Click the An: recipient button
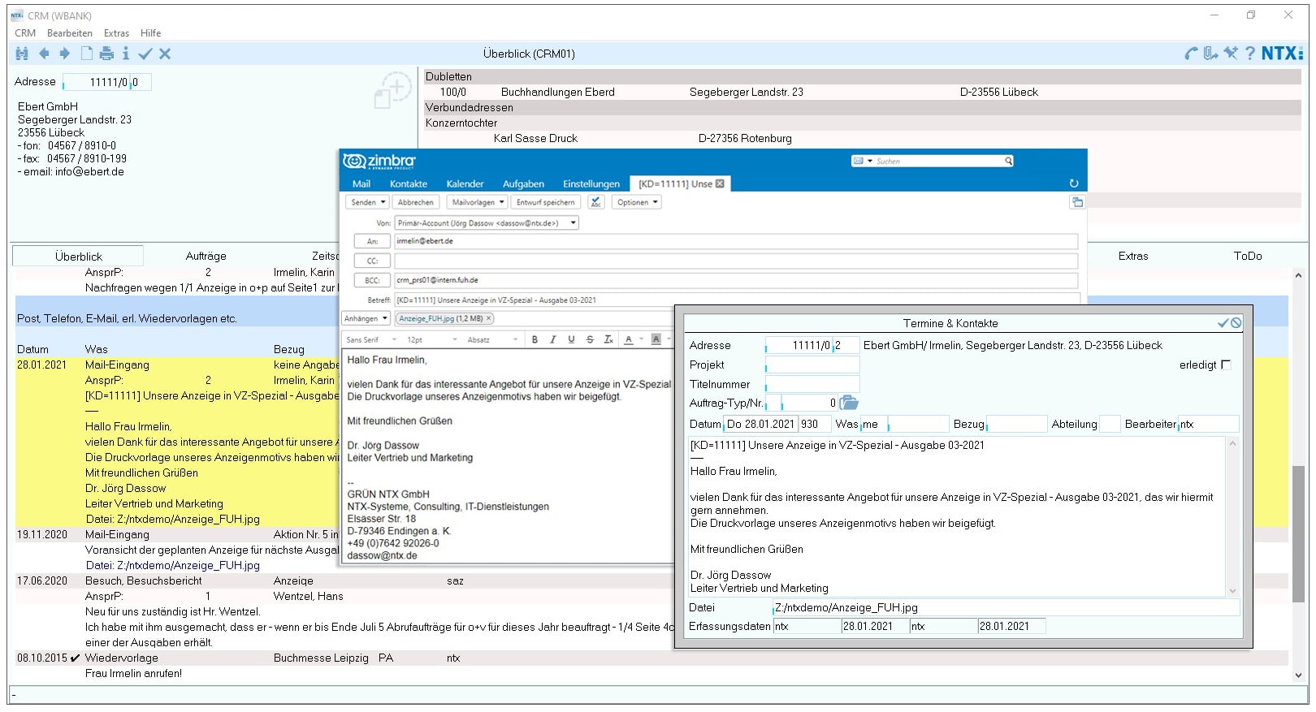The height and width of the screenshot is (712, 1316). pos(372,241)
